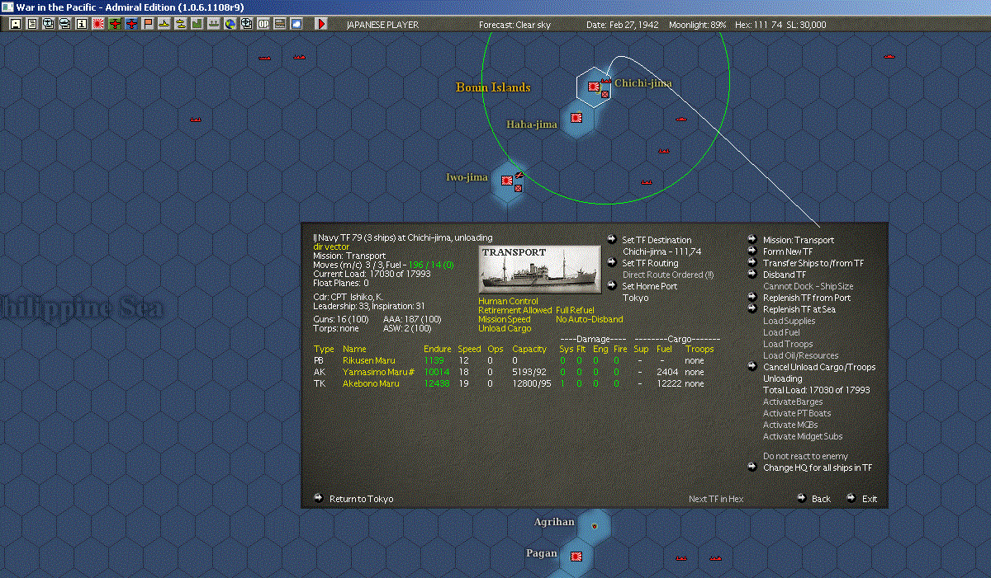This screenshot has height=578, width=991.
Task: Select the Iwo-jima base flag
Action: pos(506,180)
